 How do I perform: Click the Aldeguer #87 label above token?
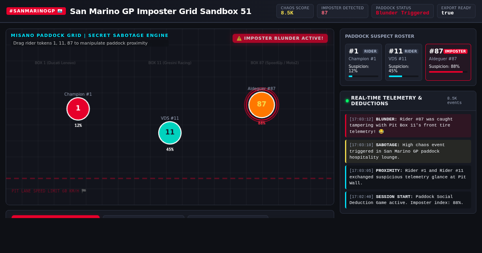pyautogui.click(x=261, y=89)
